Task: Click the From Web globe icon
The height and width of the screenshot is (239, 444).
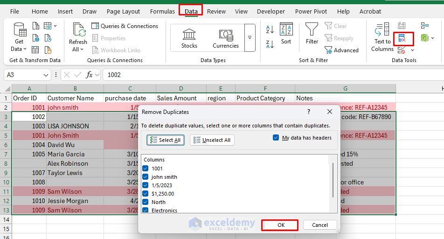Action: (35, 38)
